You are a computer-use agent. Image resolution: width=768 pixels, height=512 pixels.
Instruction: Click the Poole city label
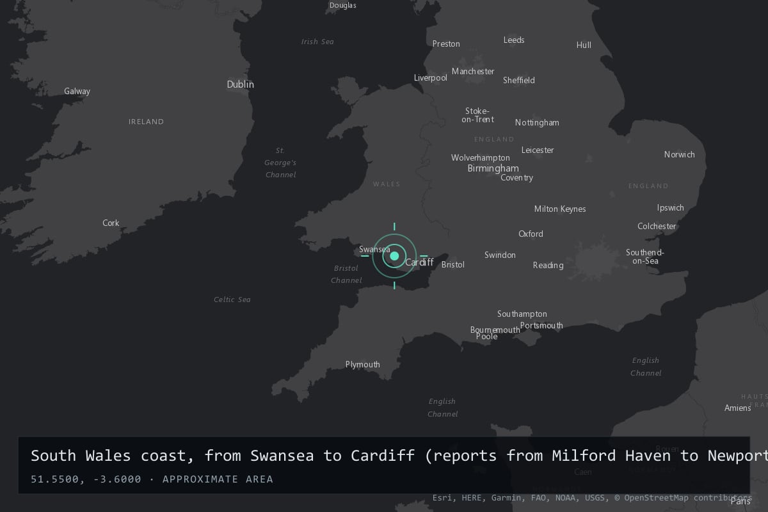tap(486, 336)
